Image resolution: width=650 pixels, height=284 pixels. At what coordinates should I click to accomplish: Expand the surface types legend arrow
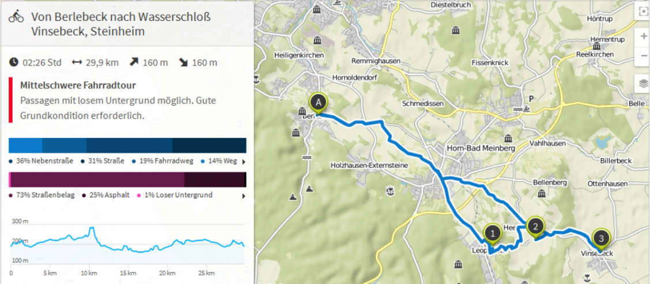point(244,196)
